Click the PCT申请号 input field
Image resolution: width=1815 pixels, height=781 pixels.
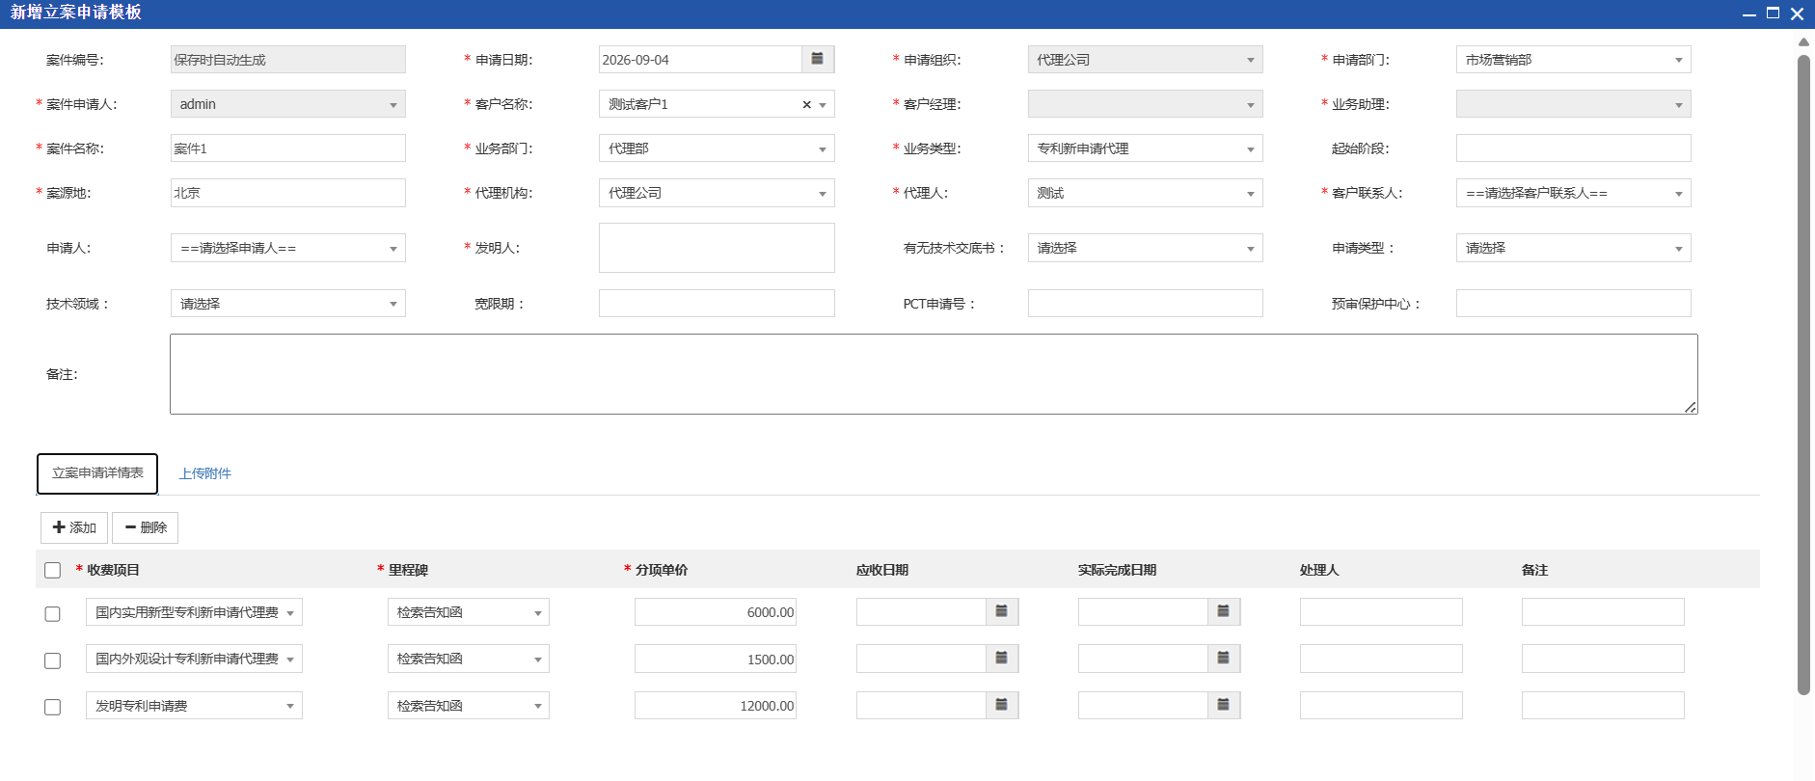point(1145,304)
